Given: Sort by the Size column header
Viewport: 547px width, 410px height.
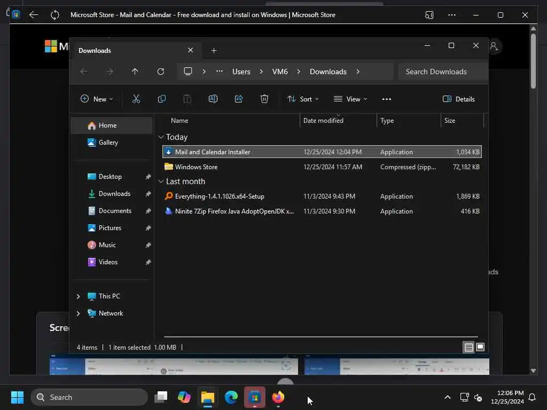Looking at the screenshot, I should (x=462, y=121).
